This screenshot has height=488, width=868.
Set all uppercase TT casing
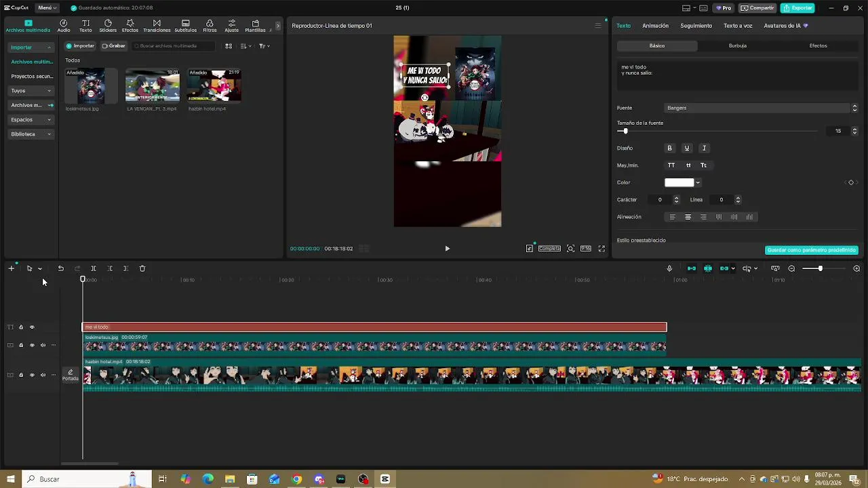click(671, 165)
